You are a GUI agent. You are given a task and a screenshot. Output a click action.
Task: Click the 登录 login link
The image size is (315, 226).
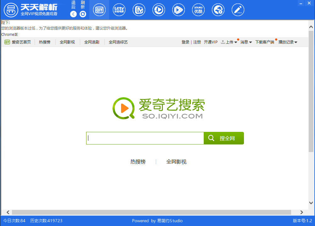[x=185, y=42]
